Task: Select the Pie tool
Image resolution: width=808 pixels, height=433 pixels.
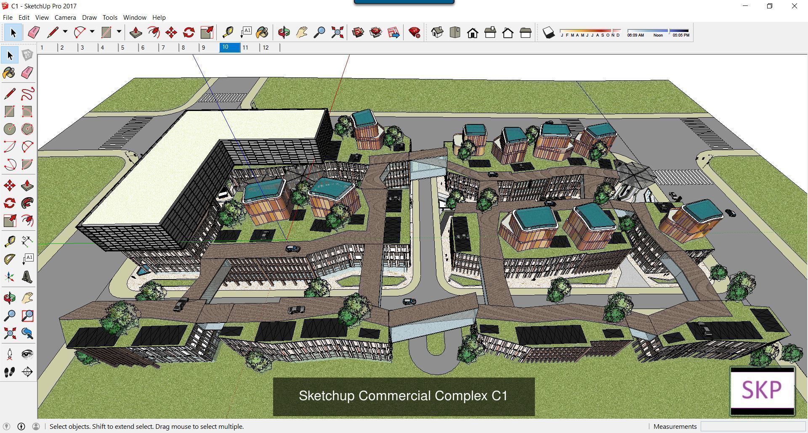Action: click(x=27, y=164)
